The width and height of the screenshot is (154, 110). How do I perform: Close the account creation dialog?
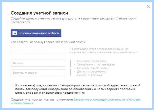148,6
